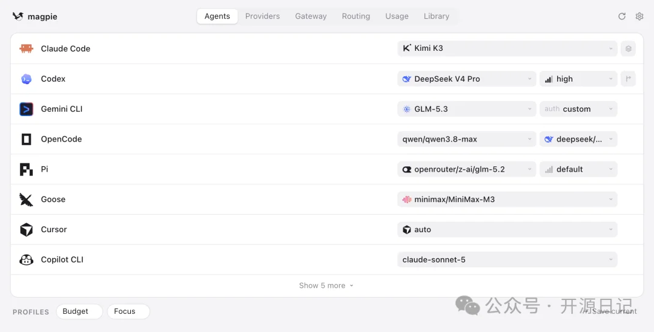Open the Routing tab
This screenshot has height=332, width=654.
click(x=356, y=16)
